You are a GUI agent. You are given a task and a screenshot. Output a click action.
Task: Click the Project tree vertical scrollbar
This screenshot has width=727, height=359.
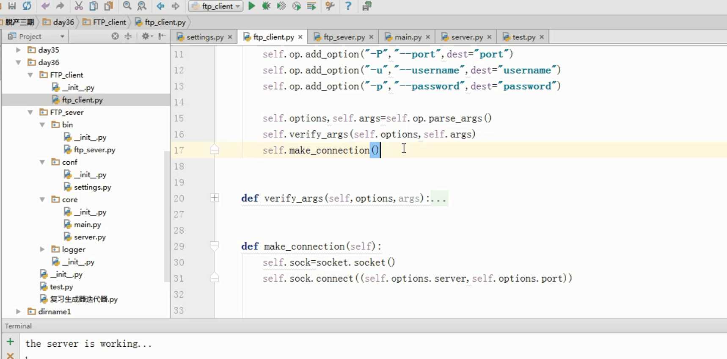tap(167, 216)
